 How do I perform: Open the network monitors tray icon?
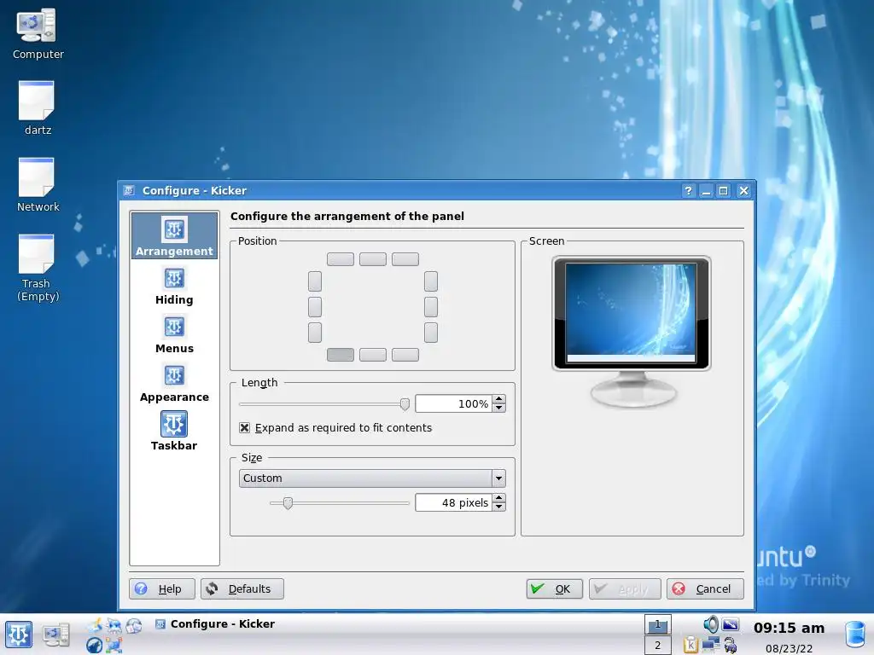point(711,645)
